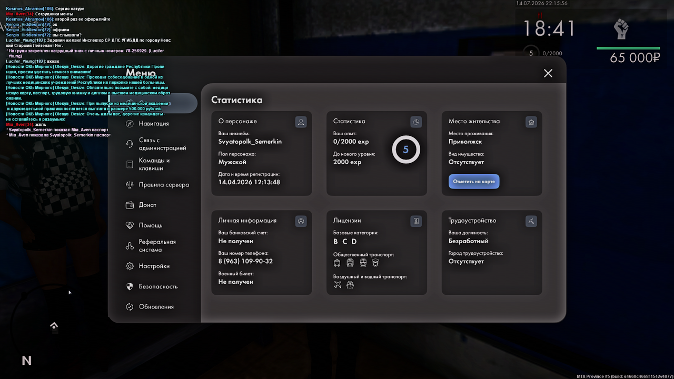
Task: Click the gear icon for Настройки
Action: tap(130, 266)
